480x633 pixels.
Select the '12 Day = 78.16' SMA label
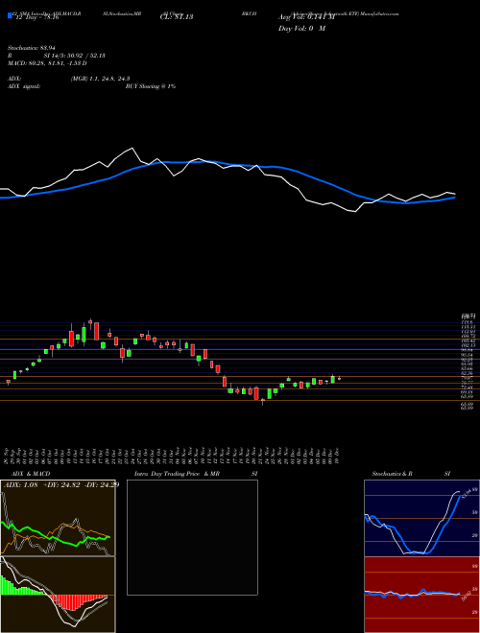(x=37, y=18)
